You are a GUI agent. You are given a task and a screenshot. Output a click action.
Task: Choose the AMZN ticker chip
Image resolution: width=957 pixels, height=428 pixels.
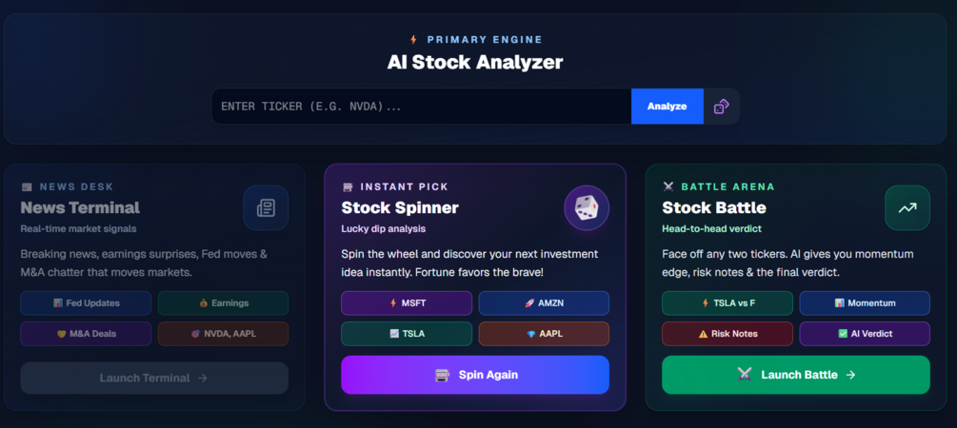544,303
